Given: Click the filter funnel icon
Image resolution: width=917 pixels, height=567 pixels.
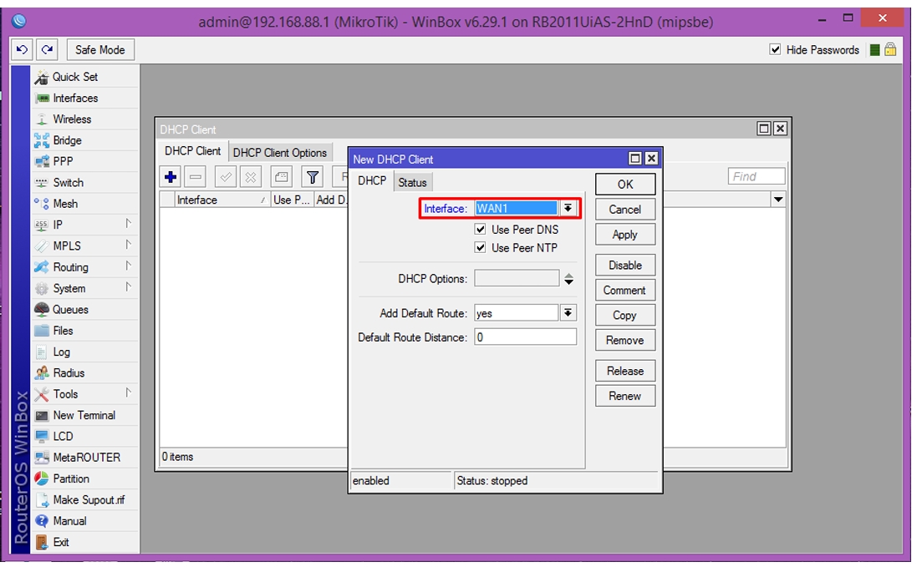Looking at the screenshot, I should (313, 177).
